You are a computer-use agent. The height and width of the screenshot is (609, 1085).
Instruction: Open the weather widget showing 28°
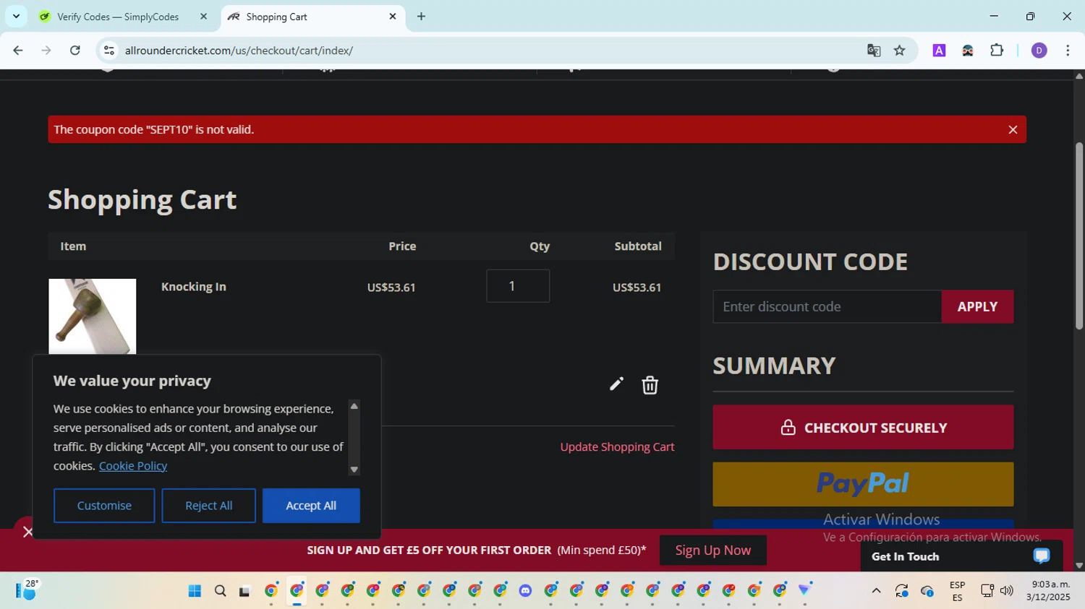pyautogui.click(x=27, y=590)
